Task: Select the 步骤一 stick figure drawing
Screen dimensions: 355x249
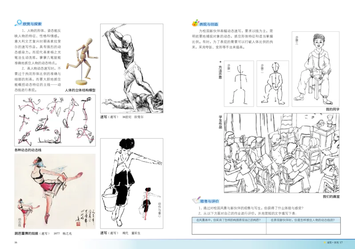Action: [x=239, y=83]
